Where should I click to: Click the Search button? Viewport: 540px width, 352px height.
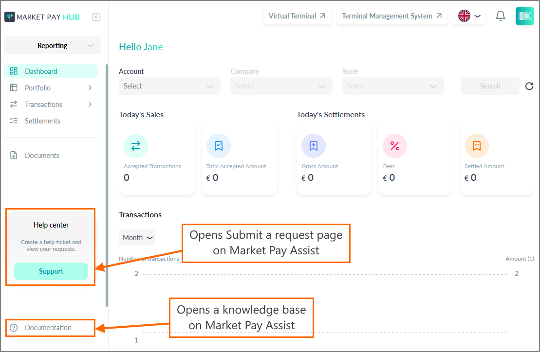(490, 86)
